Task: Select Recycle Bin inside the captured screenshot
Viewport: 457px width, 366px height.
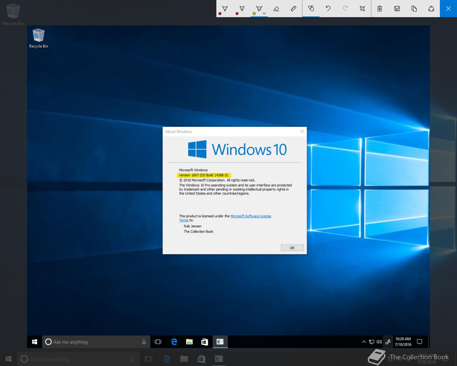Action: (x=39, y=39)
